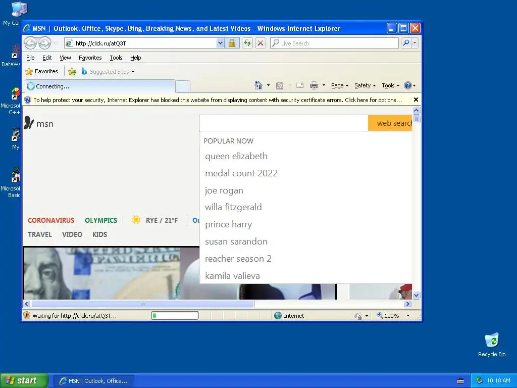Click the Print icon

point(314,86)
